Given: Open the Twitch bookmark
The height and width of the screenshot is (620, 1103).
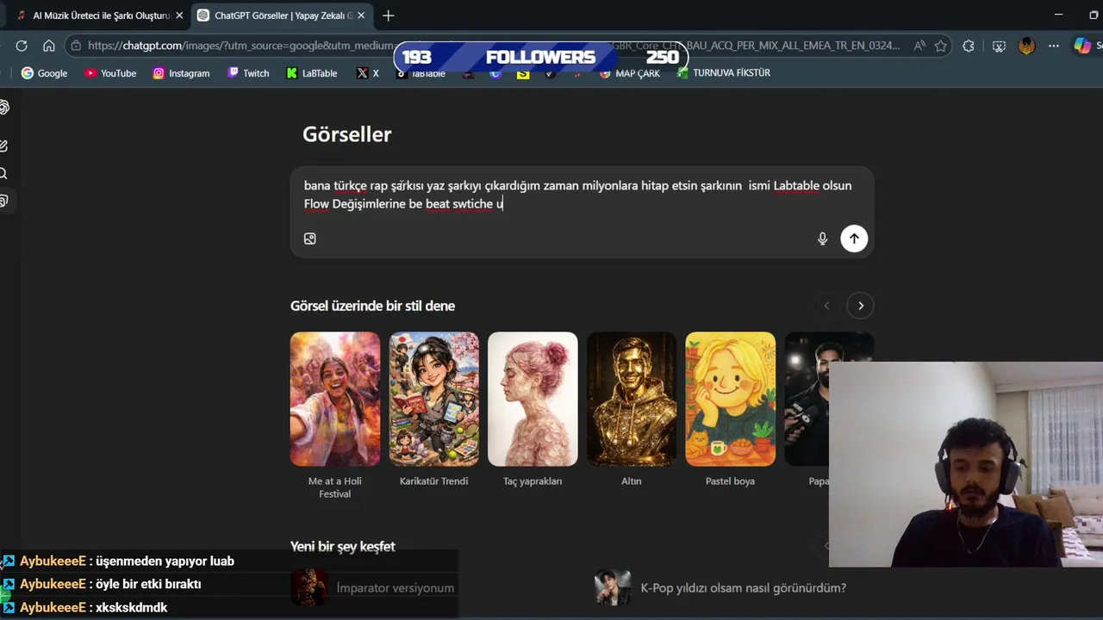Looking at the screenshot, I should (x=248, y=73).
